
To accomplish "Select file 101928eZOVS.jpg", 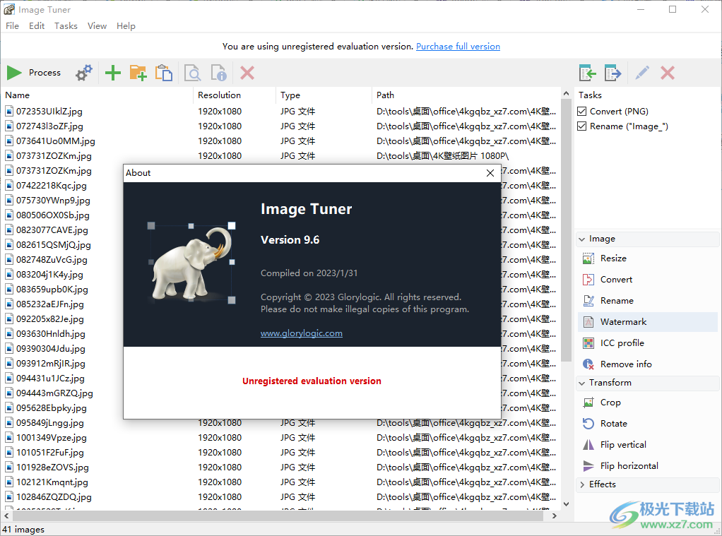I will click(52, 467).
